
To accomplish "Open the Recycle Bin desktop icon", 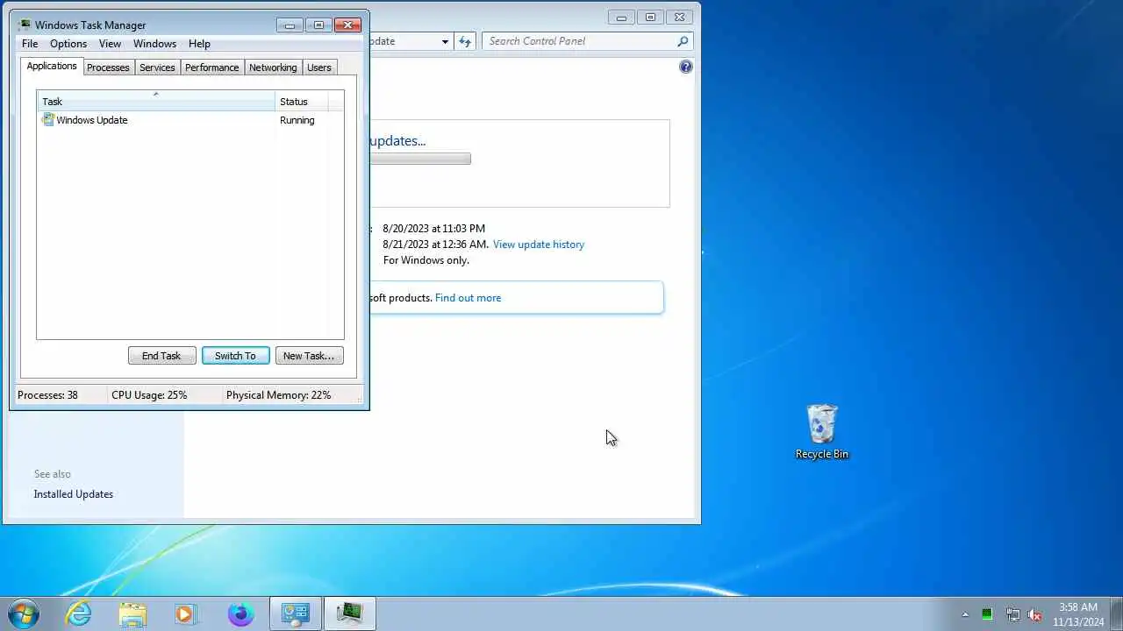I will pos(822,431).
